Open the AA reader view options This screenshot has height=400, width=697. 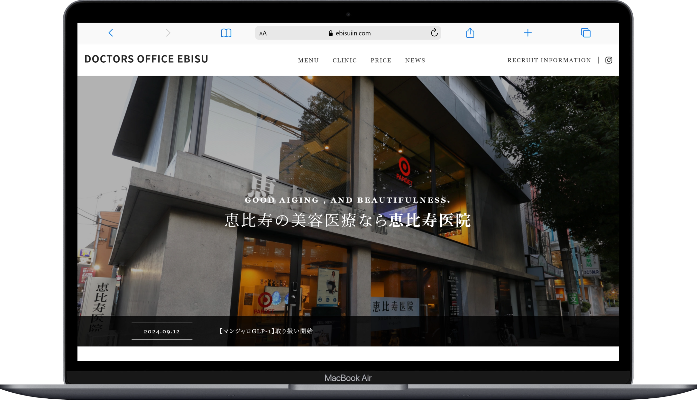263,33
